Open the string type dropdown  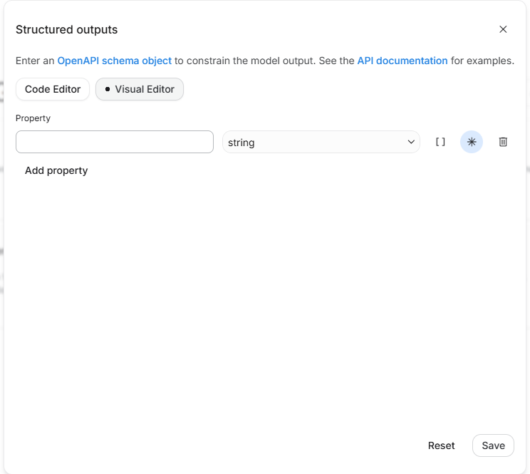tap(321, 142)
